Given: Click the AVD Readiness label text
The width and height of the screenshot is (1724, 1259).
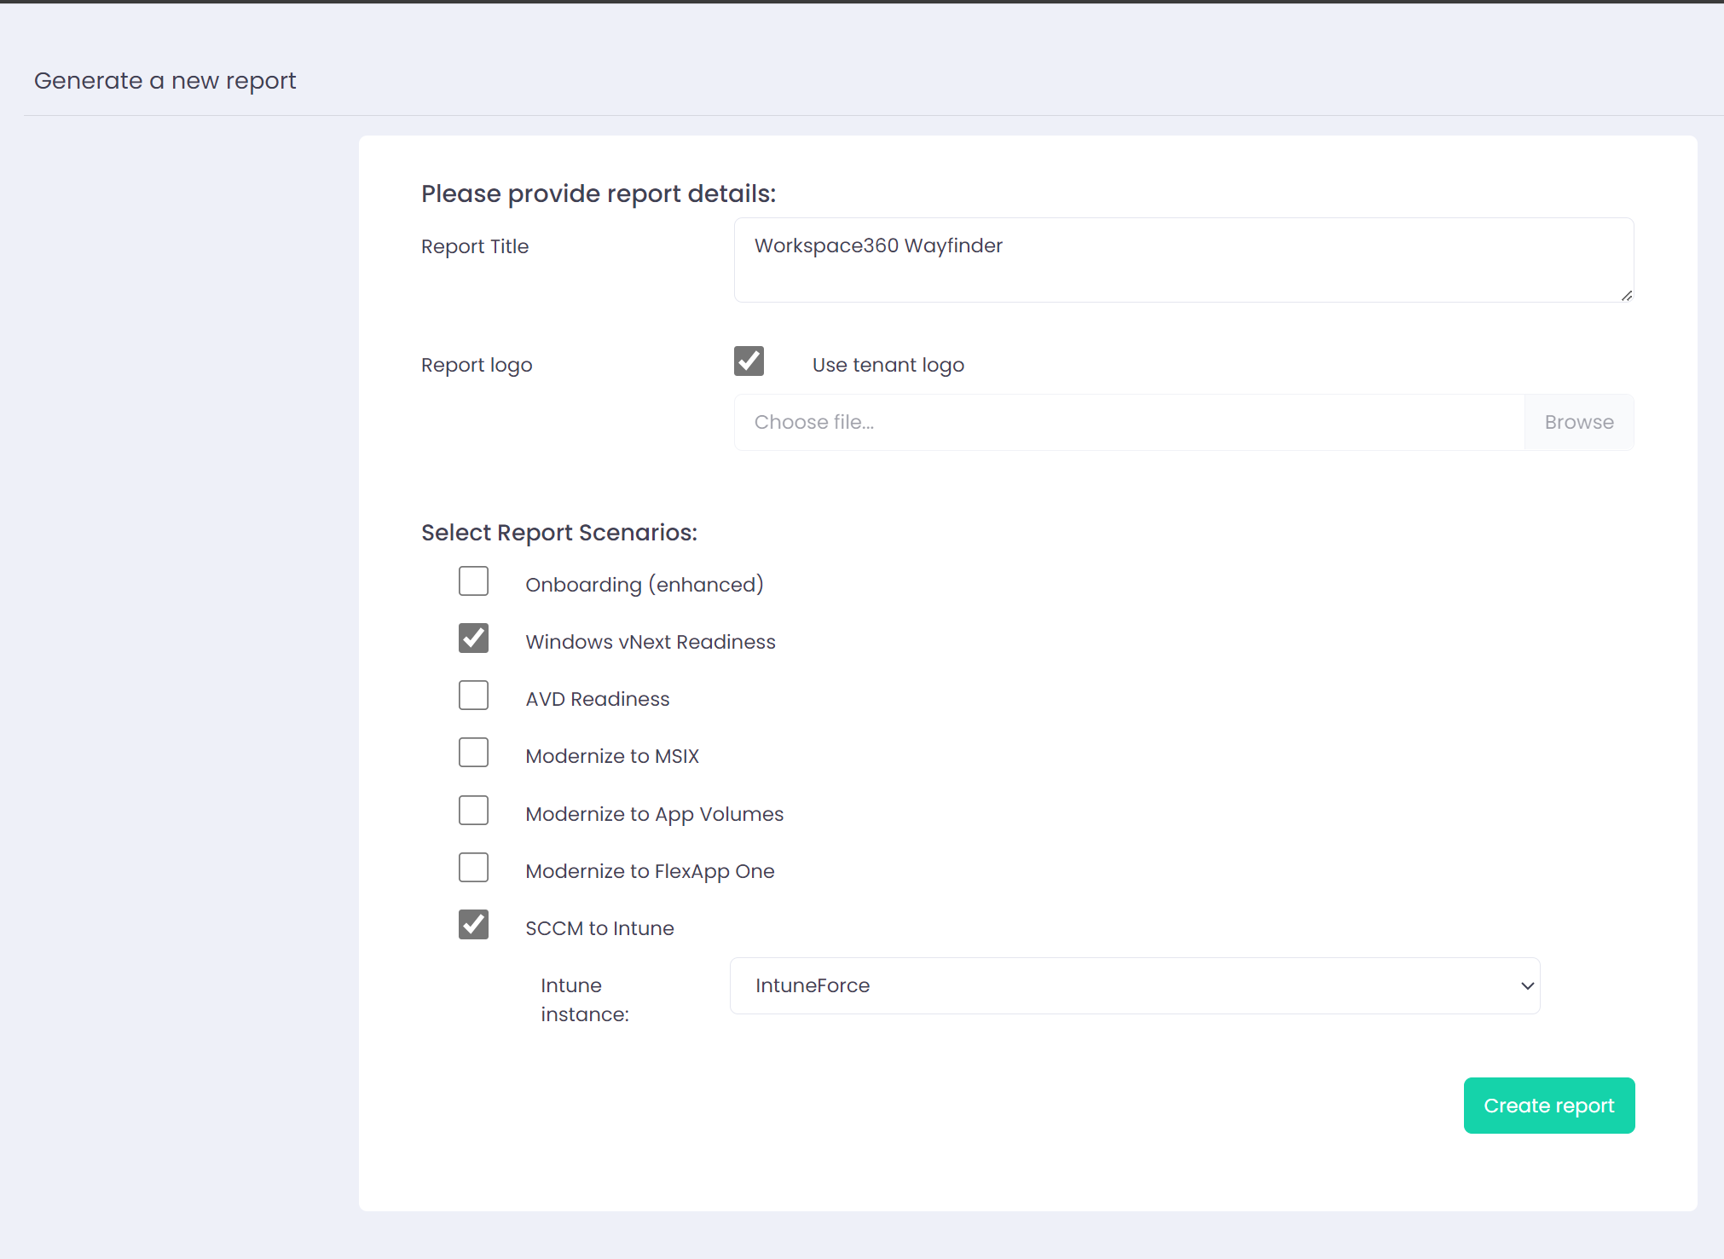Looking at the screenshot, I should click(597, 699).
